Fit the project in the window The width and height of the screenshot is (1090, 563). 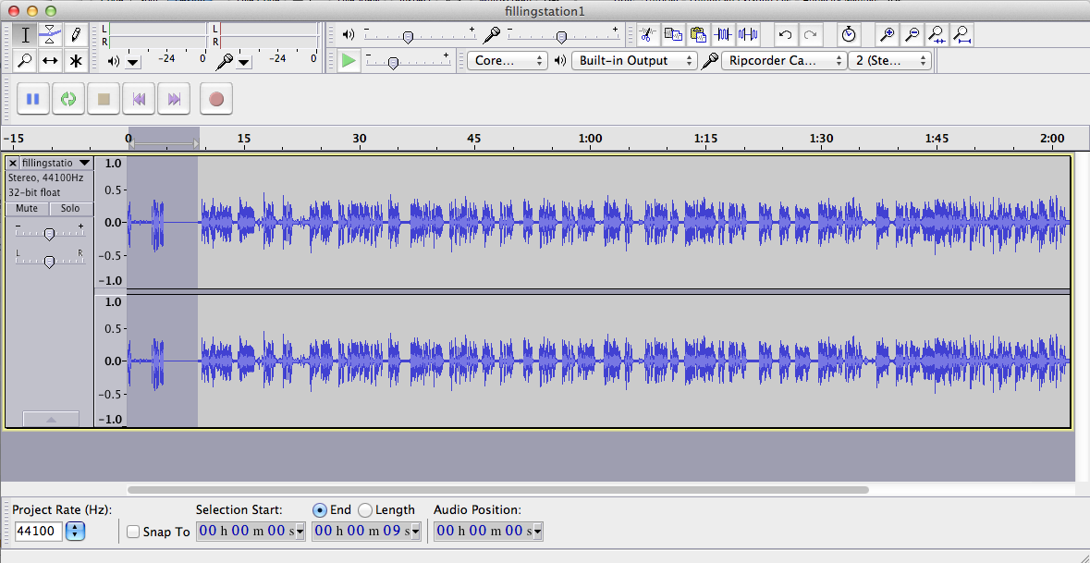tap(961, 34)
